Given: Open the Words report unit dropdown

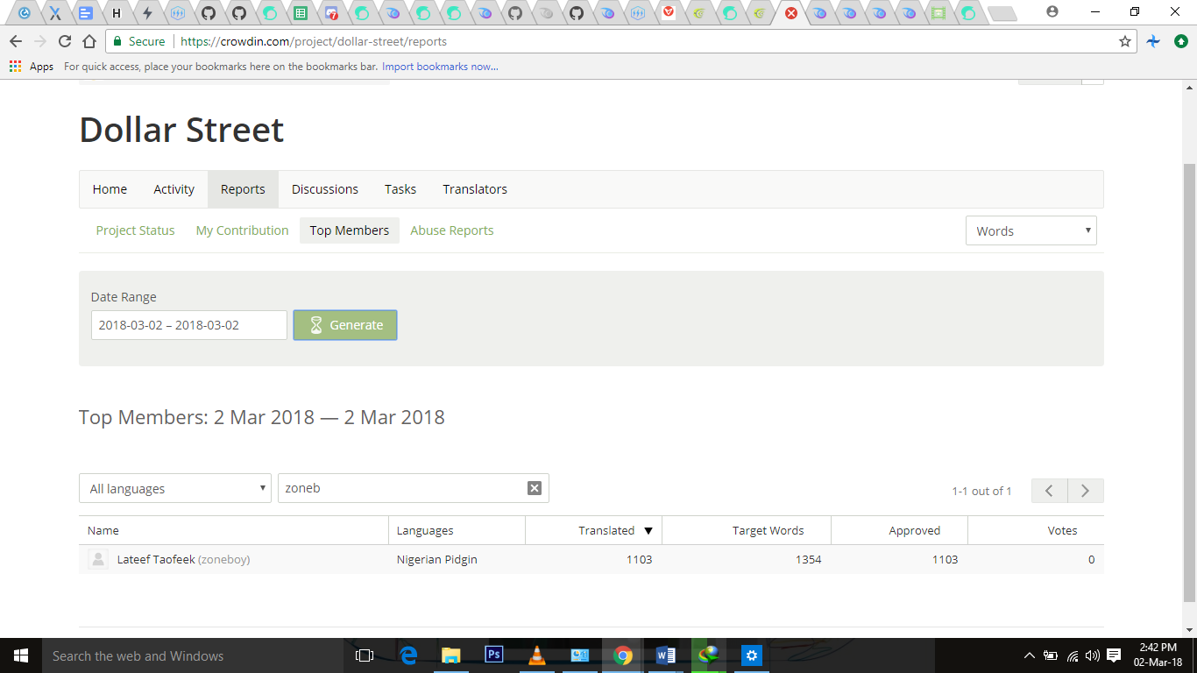Looking at the screenshot, I should point(1031,230).
